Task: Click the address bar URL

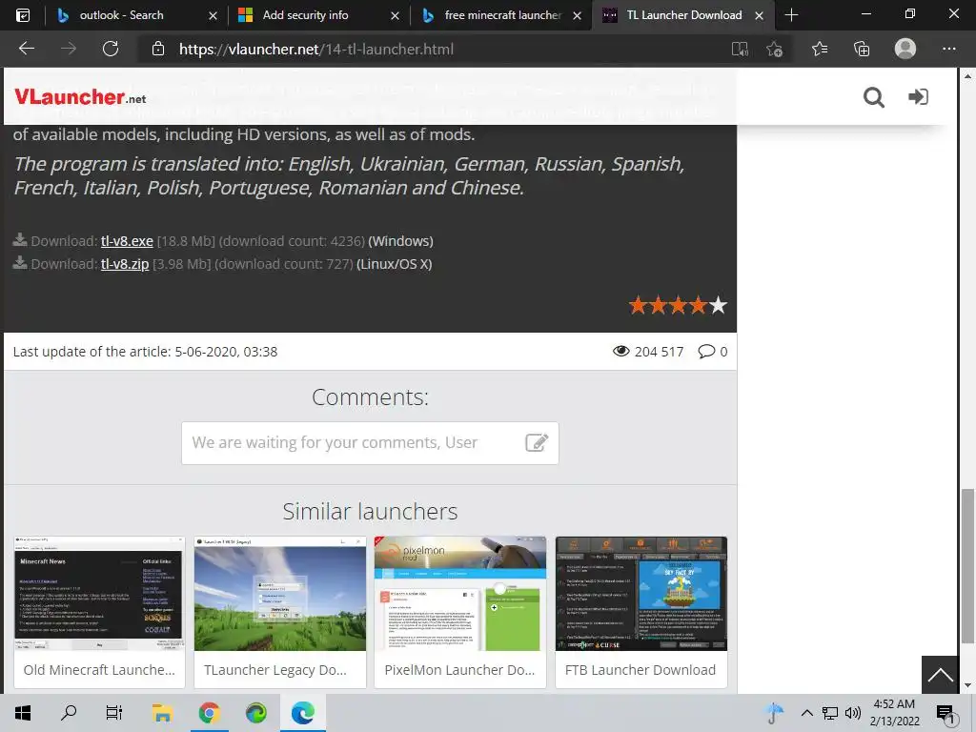Action: [316, 50]
